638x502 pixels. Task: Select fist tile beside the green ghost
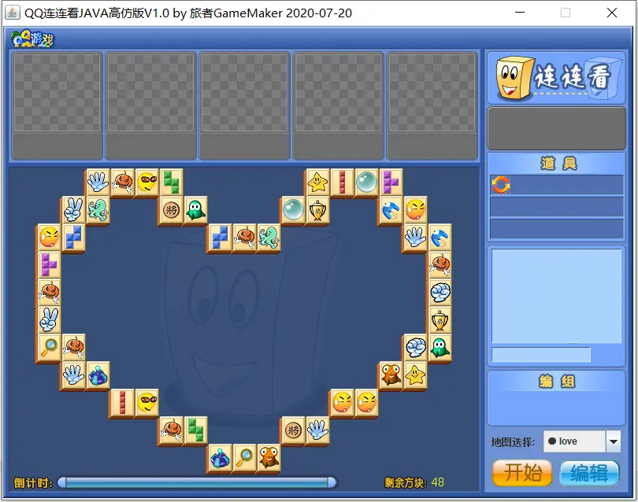pyautogui.click(x=415, y=348)
